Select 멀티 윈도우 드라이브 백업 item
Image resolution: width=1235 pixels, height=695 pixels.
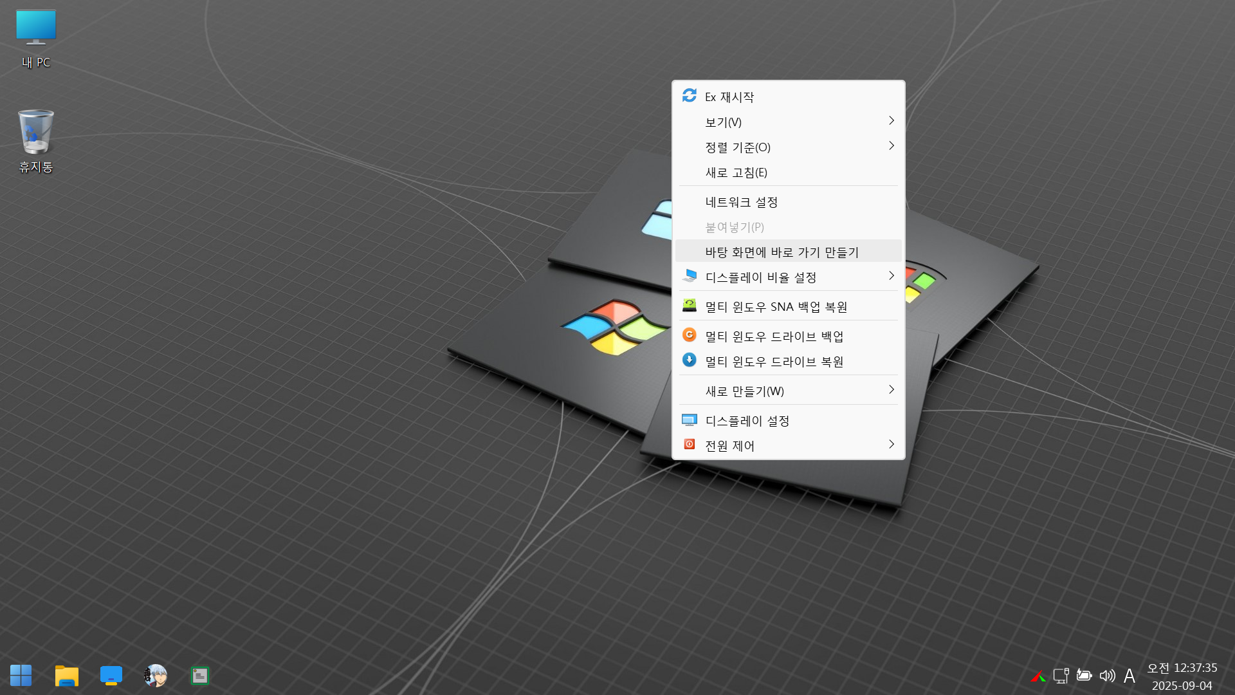[774, 337]
